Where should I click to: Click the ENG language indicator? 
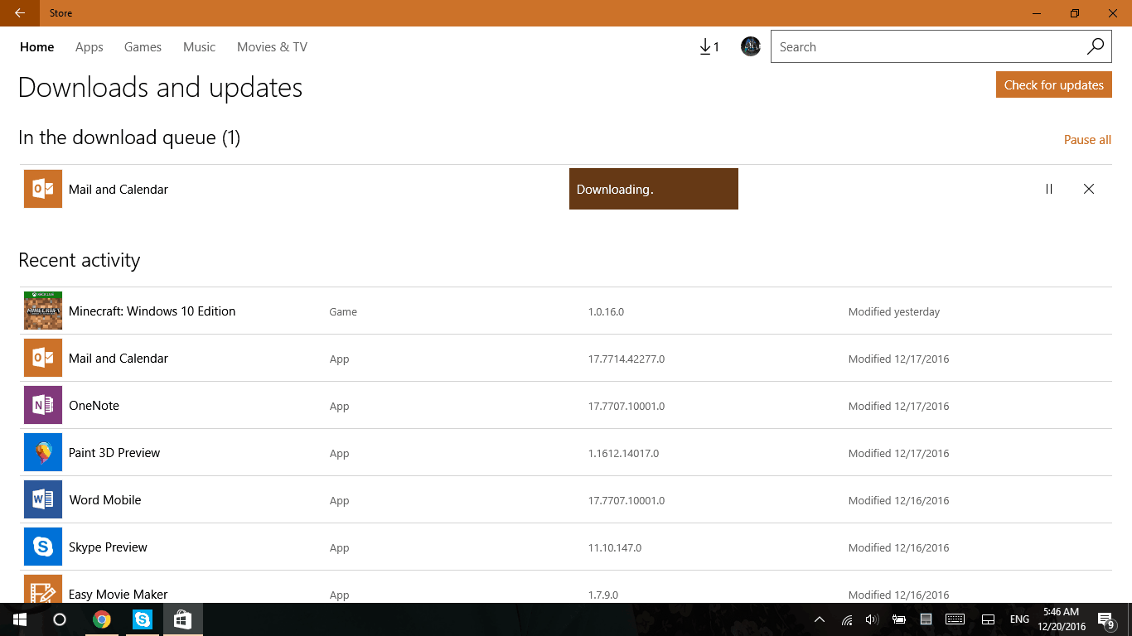click(1019, 619)
